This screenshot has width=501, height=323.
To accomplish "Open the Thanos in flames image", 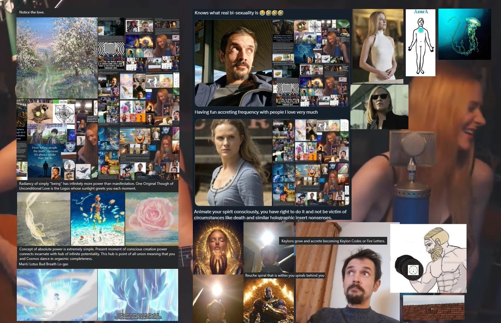I will pyautogui.click(x=269, y=301).
